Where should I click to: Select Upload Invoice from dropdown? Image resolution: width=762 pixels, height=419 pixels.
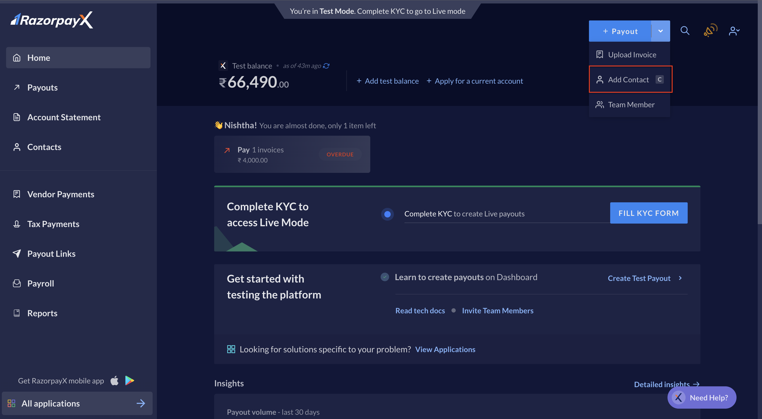(629, 54)
